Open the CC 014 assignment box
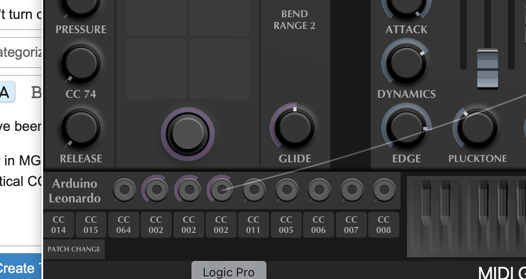This screenshot has width=526, height=279. click(x=59, y=225)
